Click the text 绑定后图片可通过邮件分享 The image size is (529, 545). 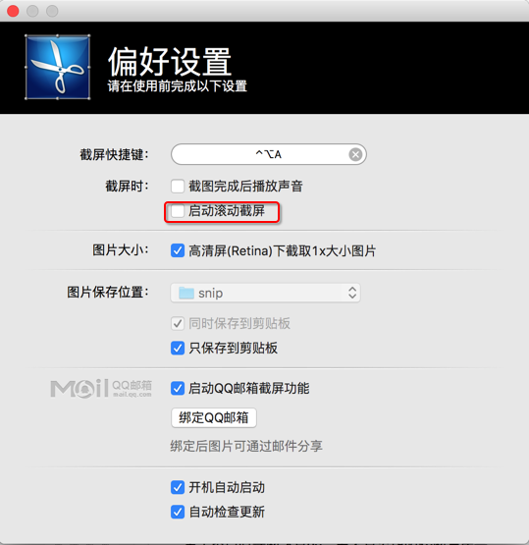pos(246,446)
